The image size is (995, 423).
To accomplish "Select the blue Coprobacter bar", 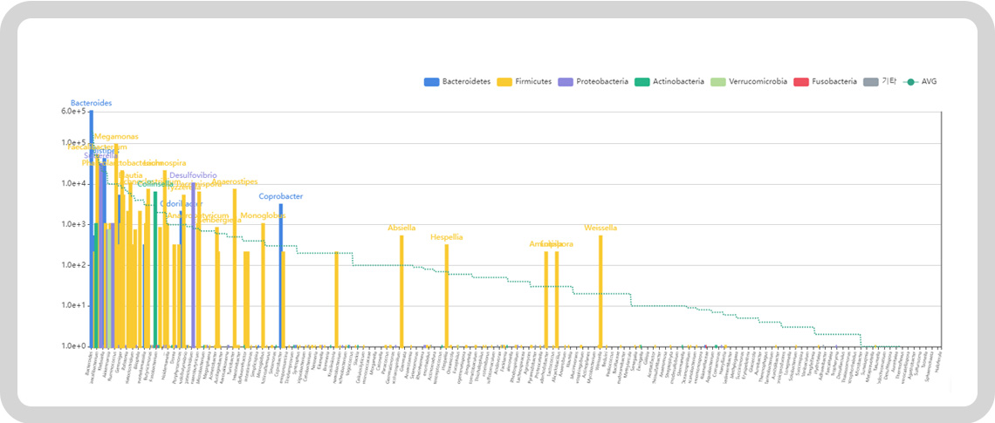I will click(x=281, y=275).
